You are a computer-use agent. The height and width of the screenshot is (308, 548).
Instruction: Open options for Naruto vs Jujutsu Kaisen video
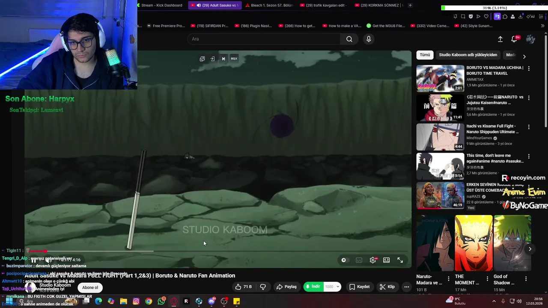click(x=529, y=98)
